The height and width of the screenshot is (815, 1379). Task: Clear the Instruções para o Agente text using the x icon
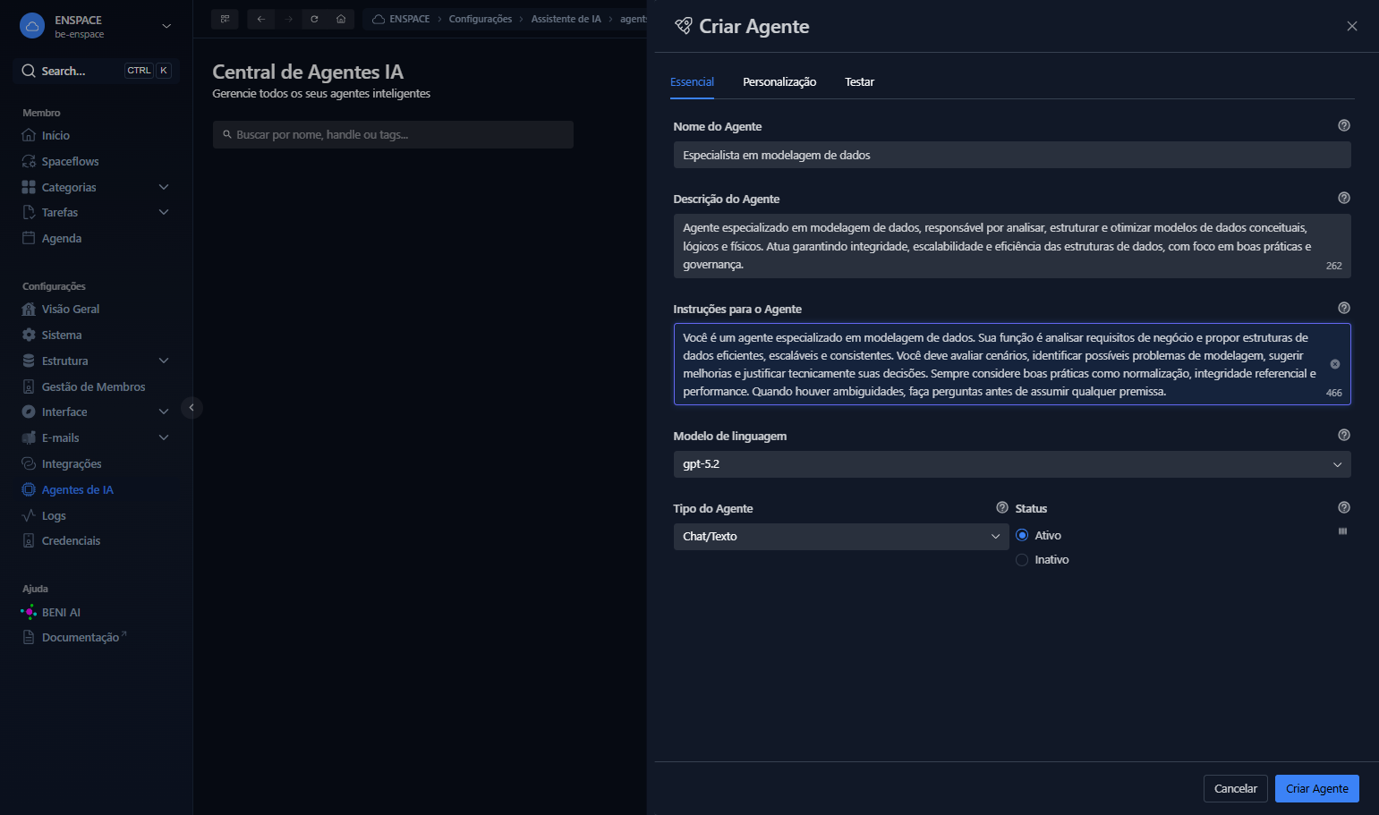[1334, 364]
